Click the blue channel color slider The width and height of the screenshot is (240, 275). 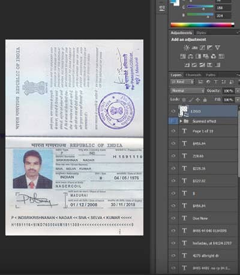(x=200, y=15)
